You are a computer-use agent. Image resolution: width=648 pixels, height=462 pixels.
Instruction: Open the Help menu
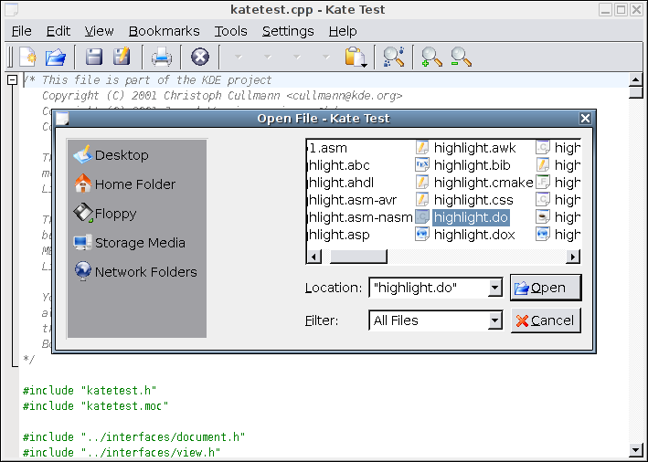tap(343, 31)
